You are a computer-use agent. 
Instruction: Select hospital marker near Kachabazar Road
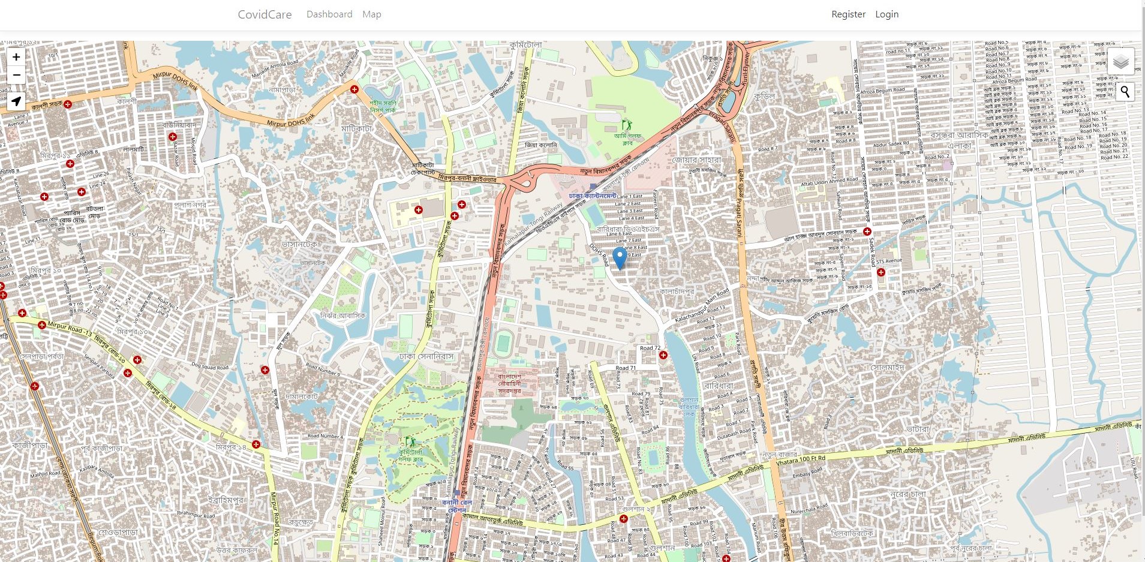click(44, 197)
